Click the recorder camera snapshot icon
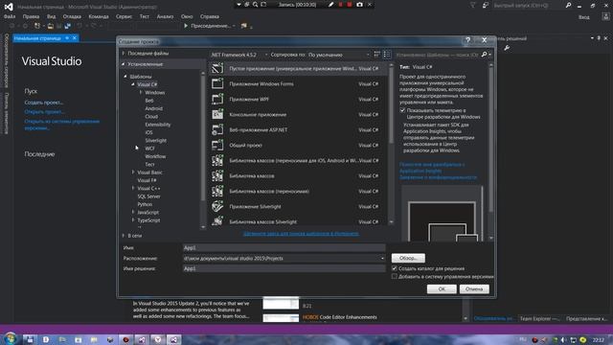Viewport: 613px width, 345px height. coord(359,4)
